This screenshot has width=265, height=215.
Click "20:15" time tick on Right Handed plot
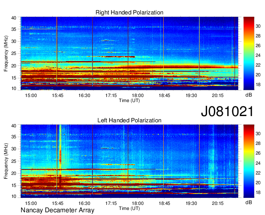pos(218,95)
